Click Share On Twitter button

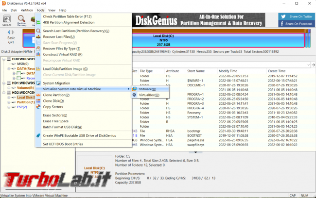pyautogui.click(x=297, y=16)
